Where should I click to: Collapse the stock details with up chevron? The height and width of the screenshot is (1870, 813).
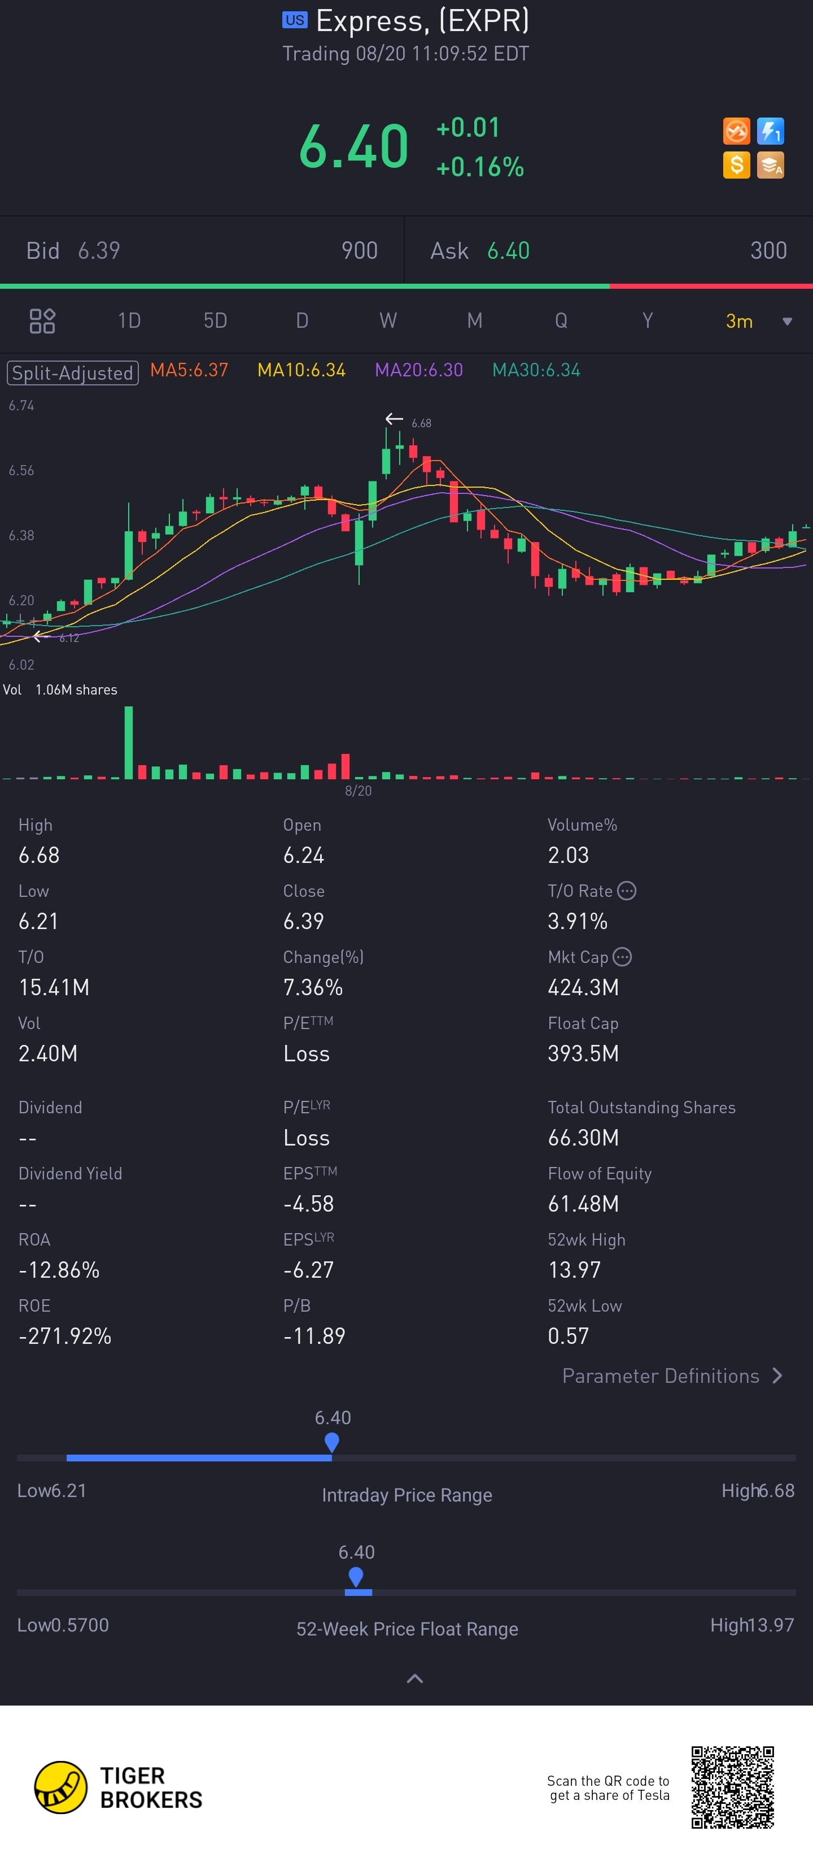(415, 1678)
